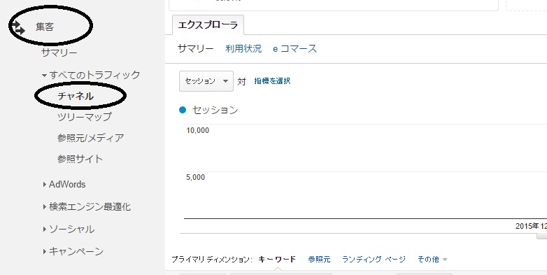Switch to the e コマース view tab

(x=294, y=48)
